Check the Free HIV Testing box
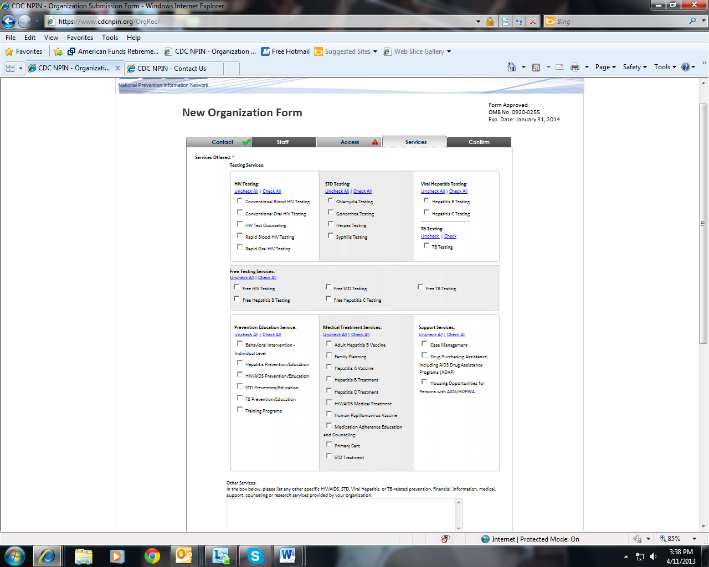 pos(237,287)
